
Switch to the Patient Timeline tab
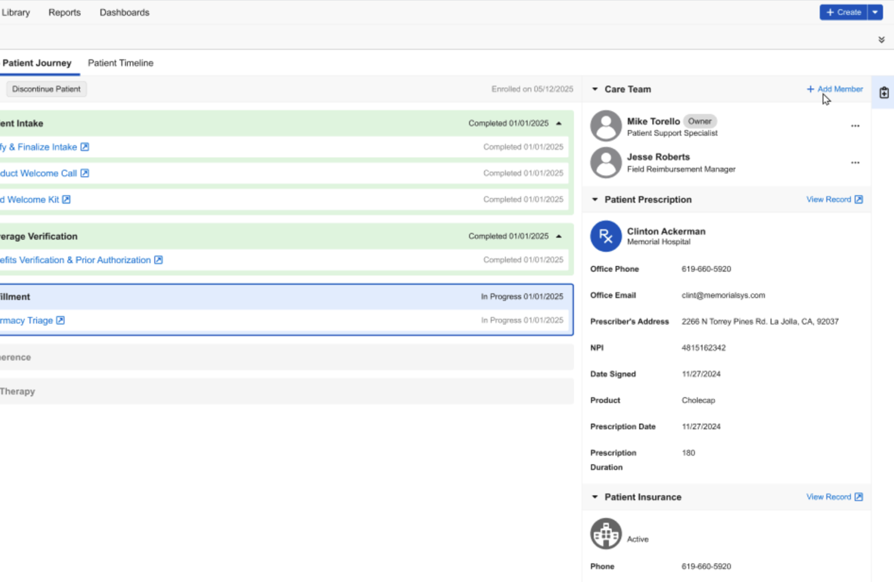[x=120, y=63]
